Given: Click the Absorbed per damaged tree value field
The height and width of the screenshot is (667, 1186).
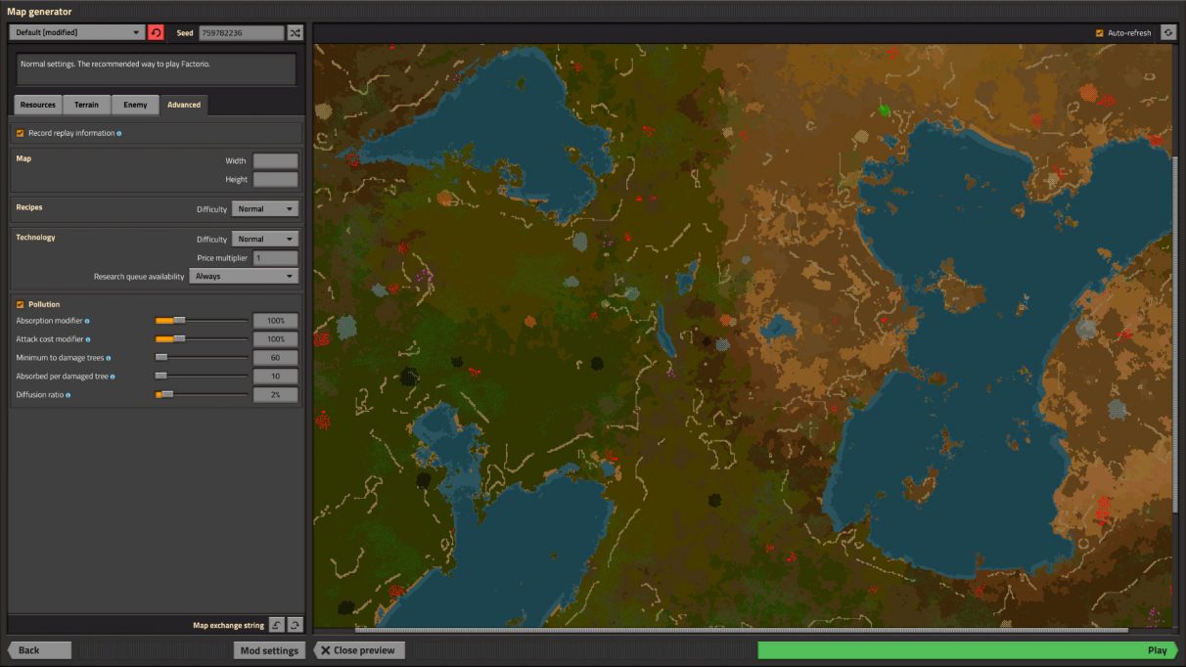Looking at the screenshot, I should point(275,377).
